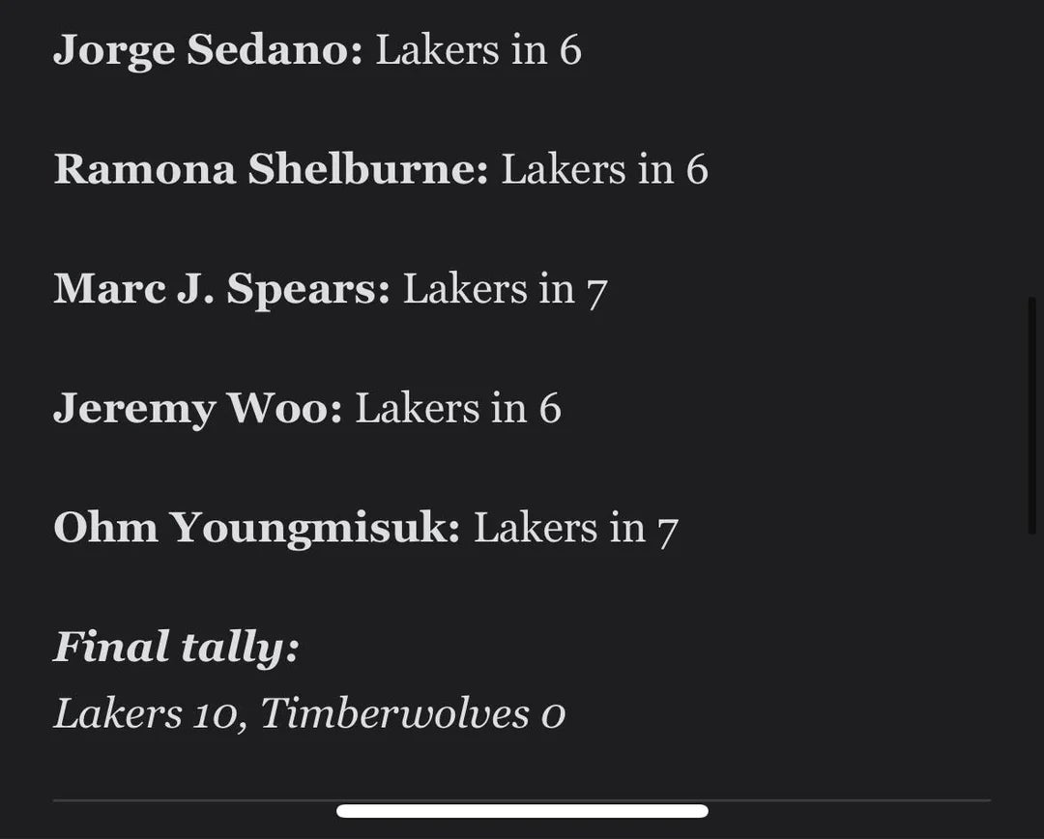Click the Jorge Sedano name

[207, 50]
